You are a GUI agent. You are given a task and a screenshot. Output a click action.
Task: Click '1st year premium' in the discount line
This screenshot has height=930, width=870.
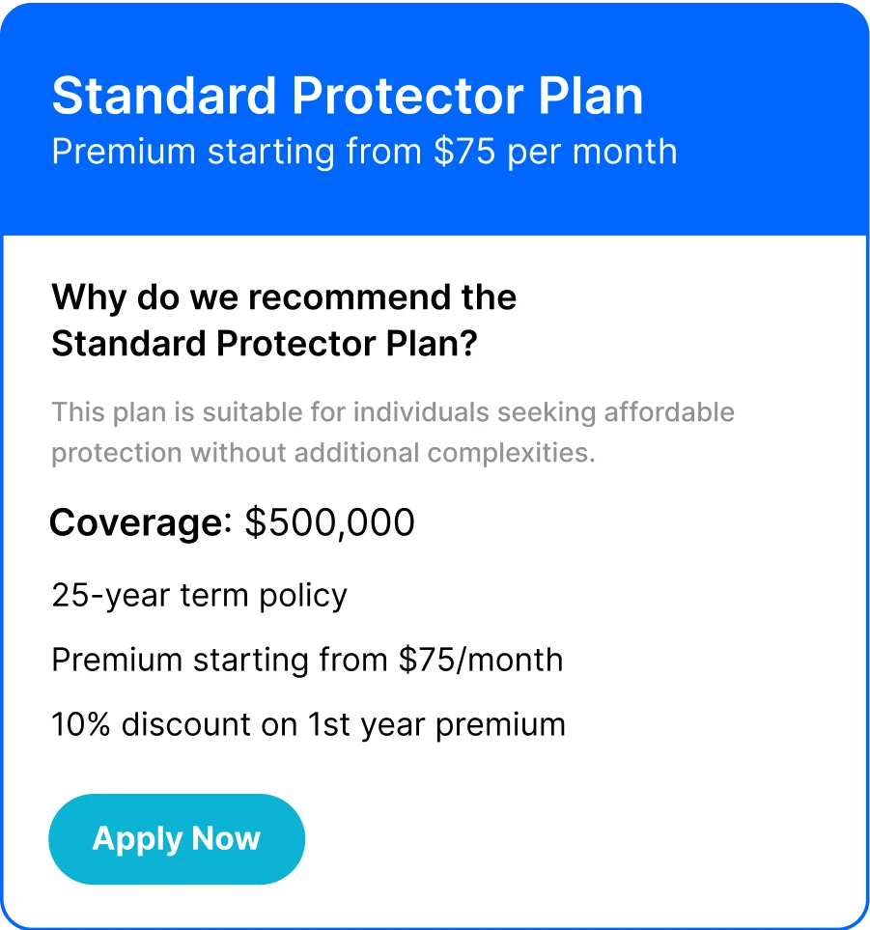[436, 725]
